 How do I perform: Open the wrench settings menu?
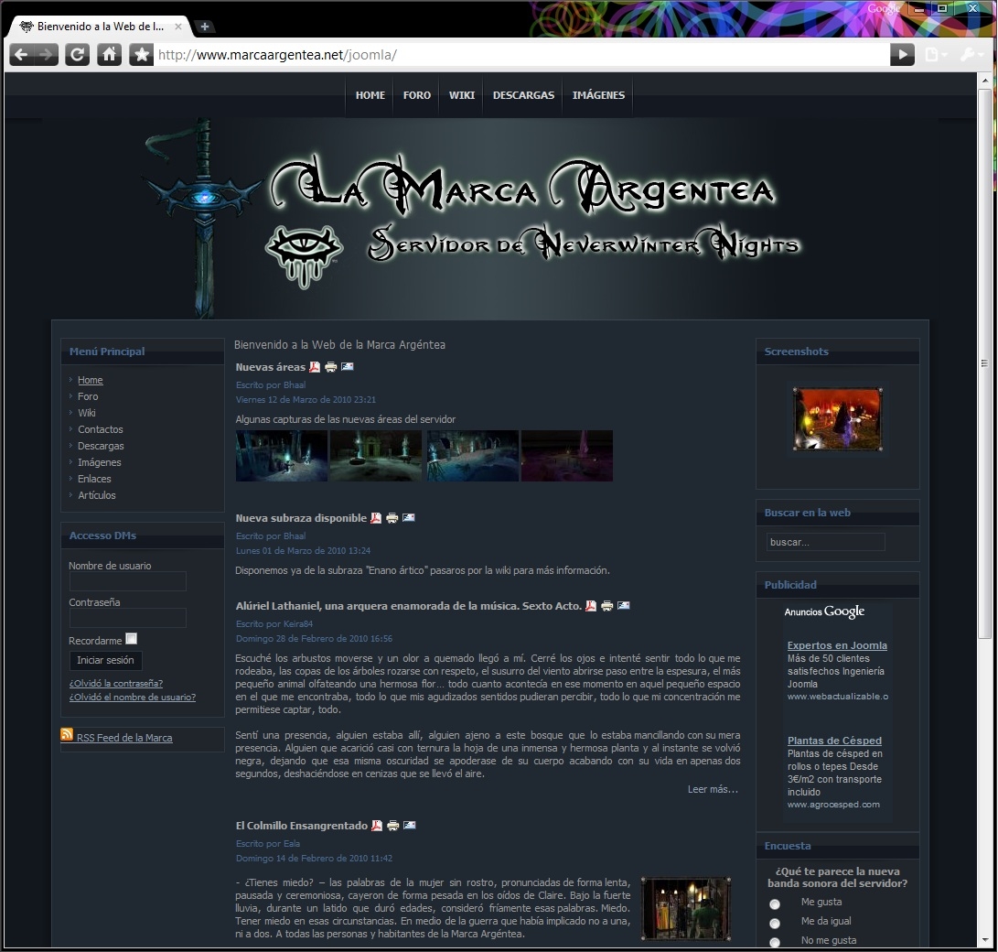pyautogui.click(x=970, y=55)
